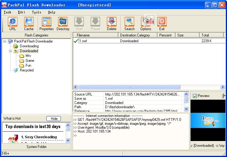The height and width of the screenshot is (157, 227).
Task: Click the Exit toolbar button
Action: (x=162, y=24)
